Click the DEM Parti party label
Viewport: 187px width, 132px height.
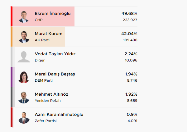click(x=44, y=80)
